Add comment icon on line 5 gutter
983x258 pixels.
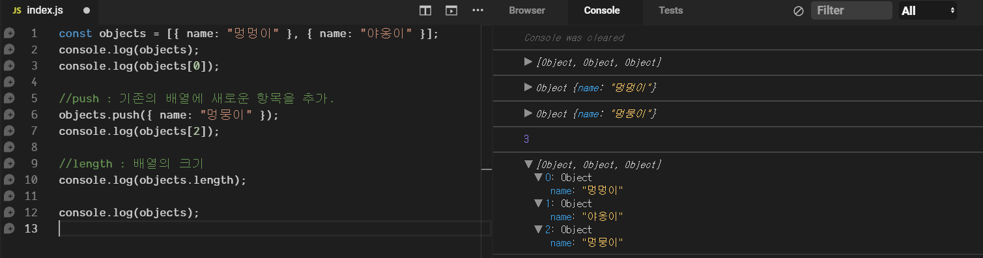[x=9, y=98]
